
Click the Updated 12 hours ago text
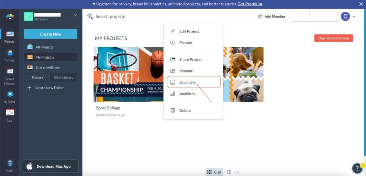click(x=111, y=115)
